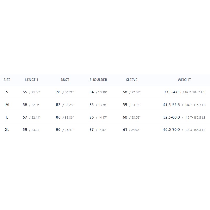The image size is (210, 210).
Task: Click bust value 86 / 33.86"
Action: 65,117
